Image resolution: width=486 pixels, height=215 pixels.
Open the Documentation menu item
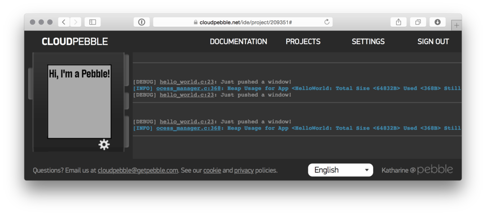(238, 42)
